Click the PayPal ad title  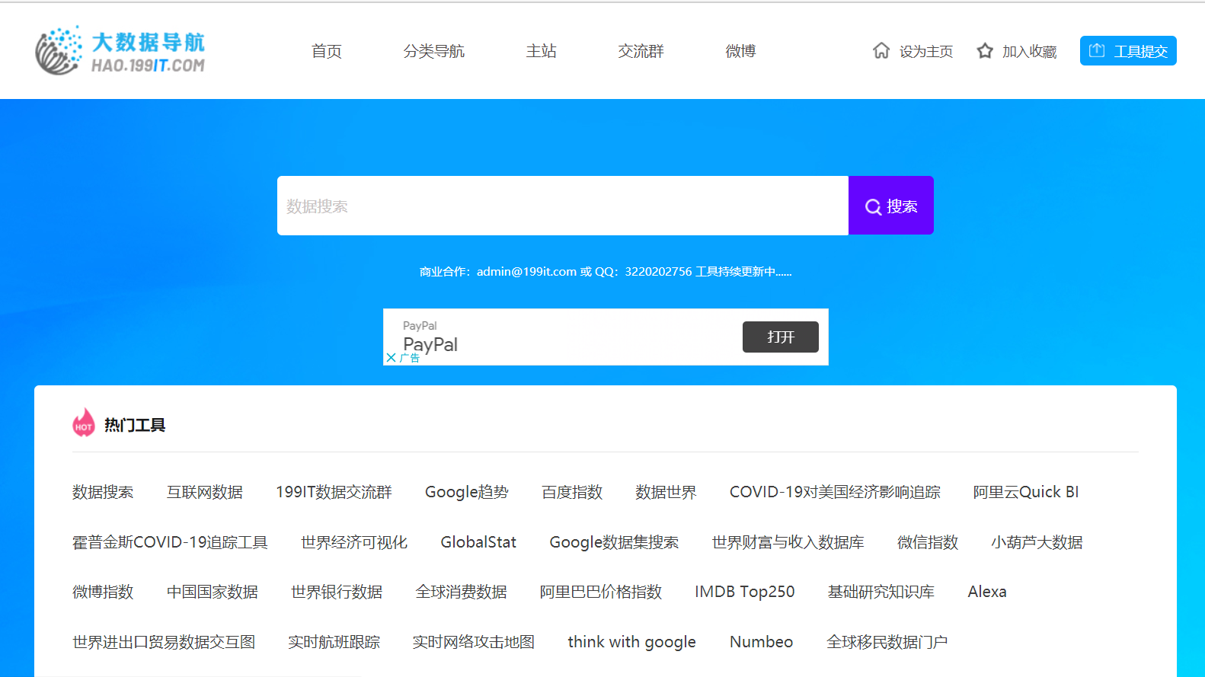(430, 345)
